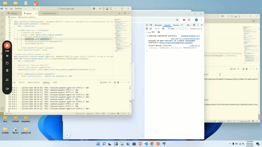
Task: Toggle the device toolbar in DevTools
Action: [x=151, y=25]
